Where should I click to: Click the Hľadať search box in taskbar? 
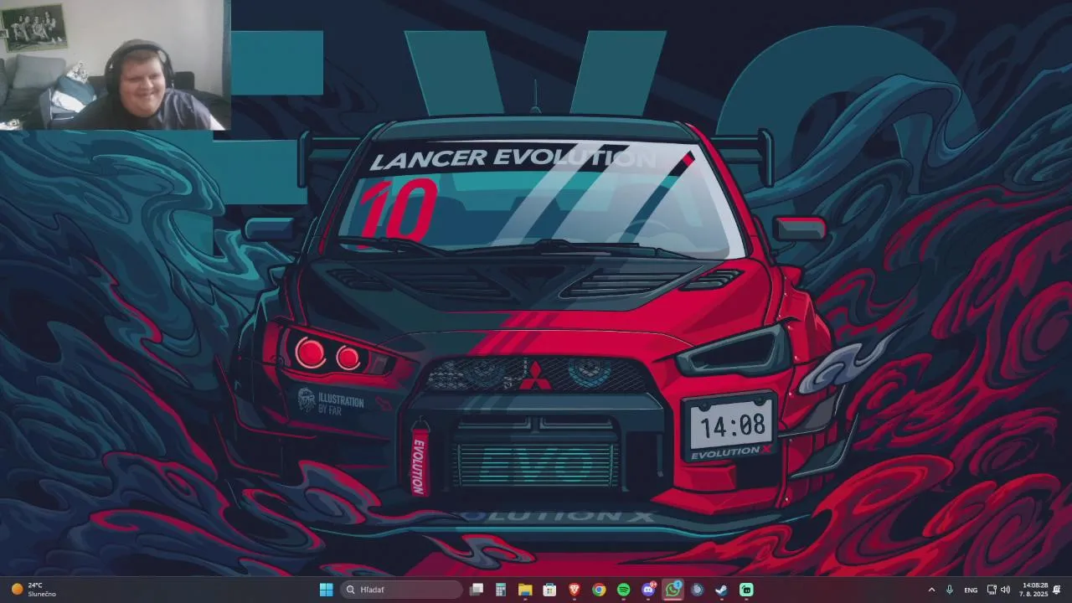pyautogui.click(x=402, y=590)
